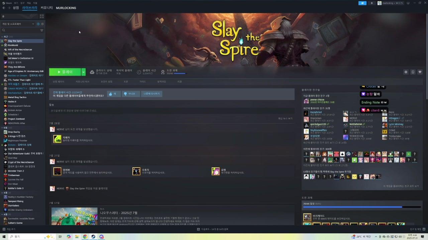The height and width of the screenshot is (240, 428).
Task: Open friend Skybluewaffles in friends panel
Action: (318, 130)
